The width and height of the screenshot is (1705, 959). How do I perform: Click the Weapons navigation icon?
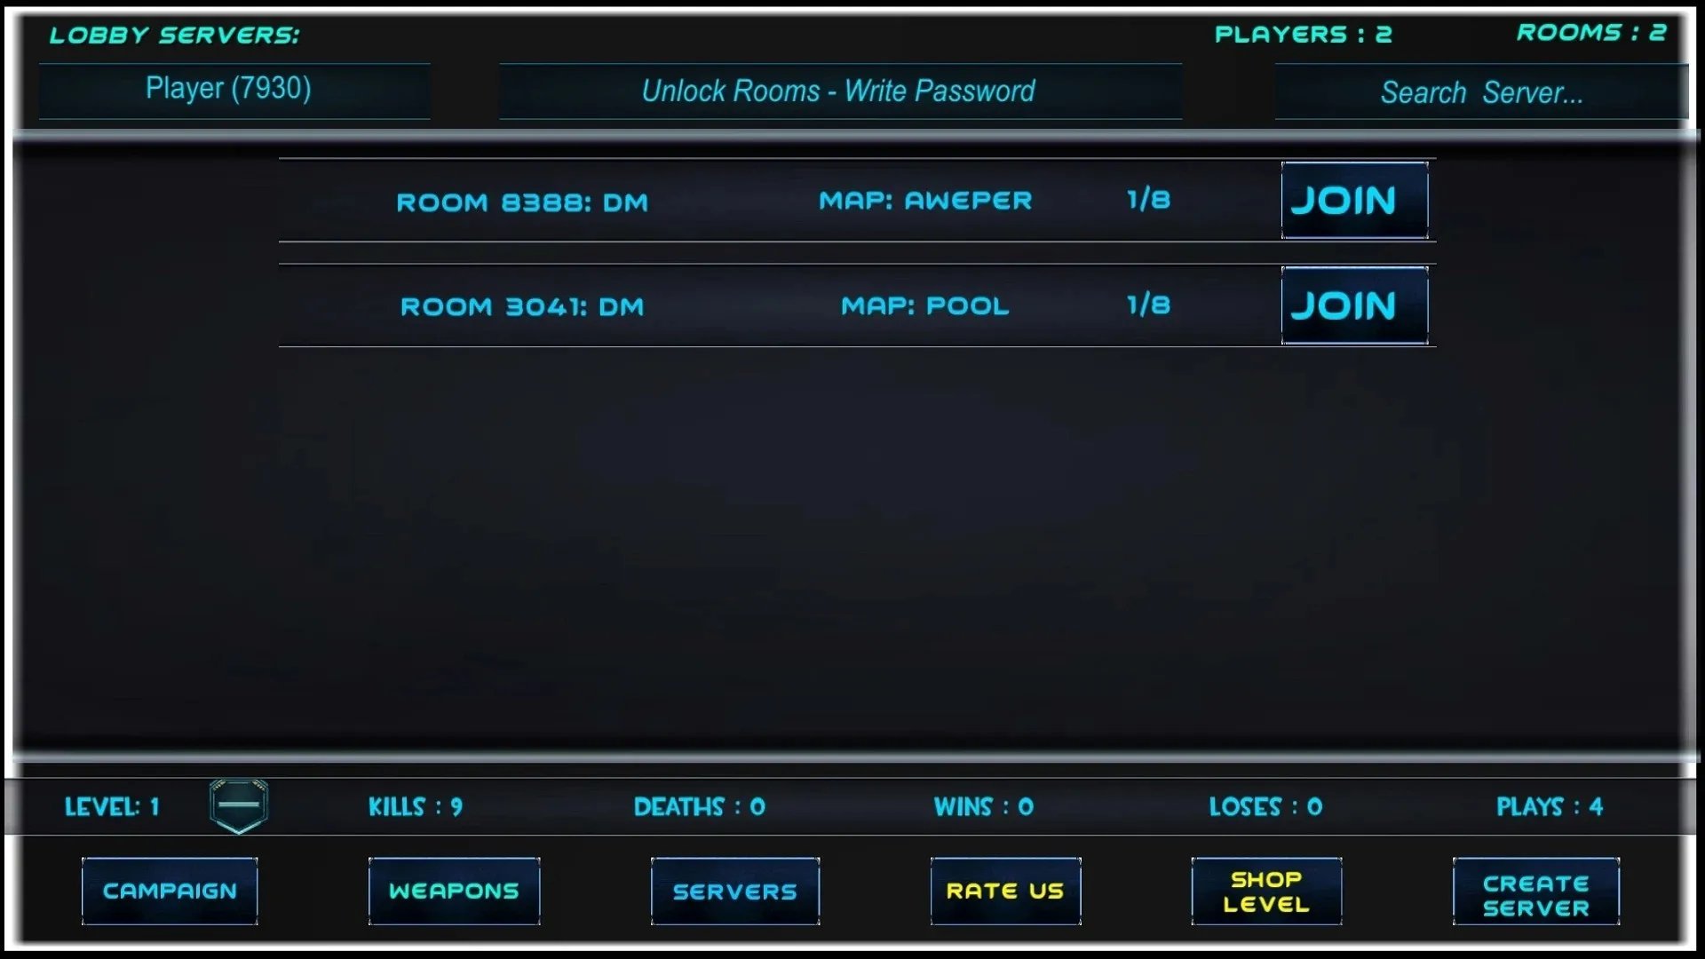pos(453,890)
